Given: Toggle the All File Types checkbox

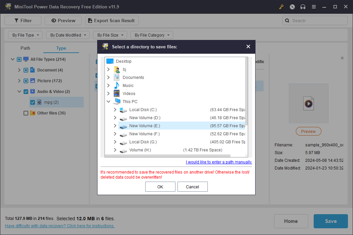Looking at the screenshot, I should pos(19,59).
